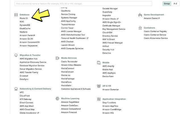Open Route 53 service

pyautogui.click(x=24, y=18)
